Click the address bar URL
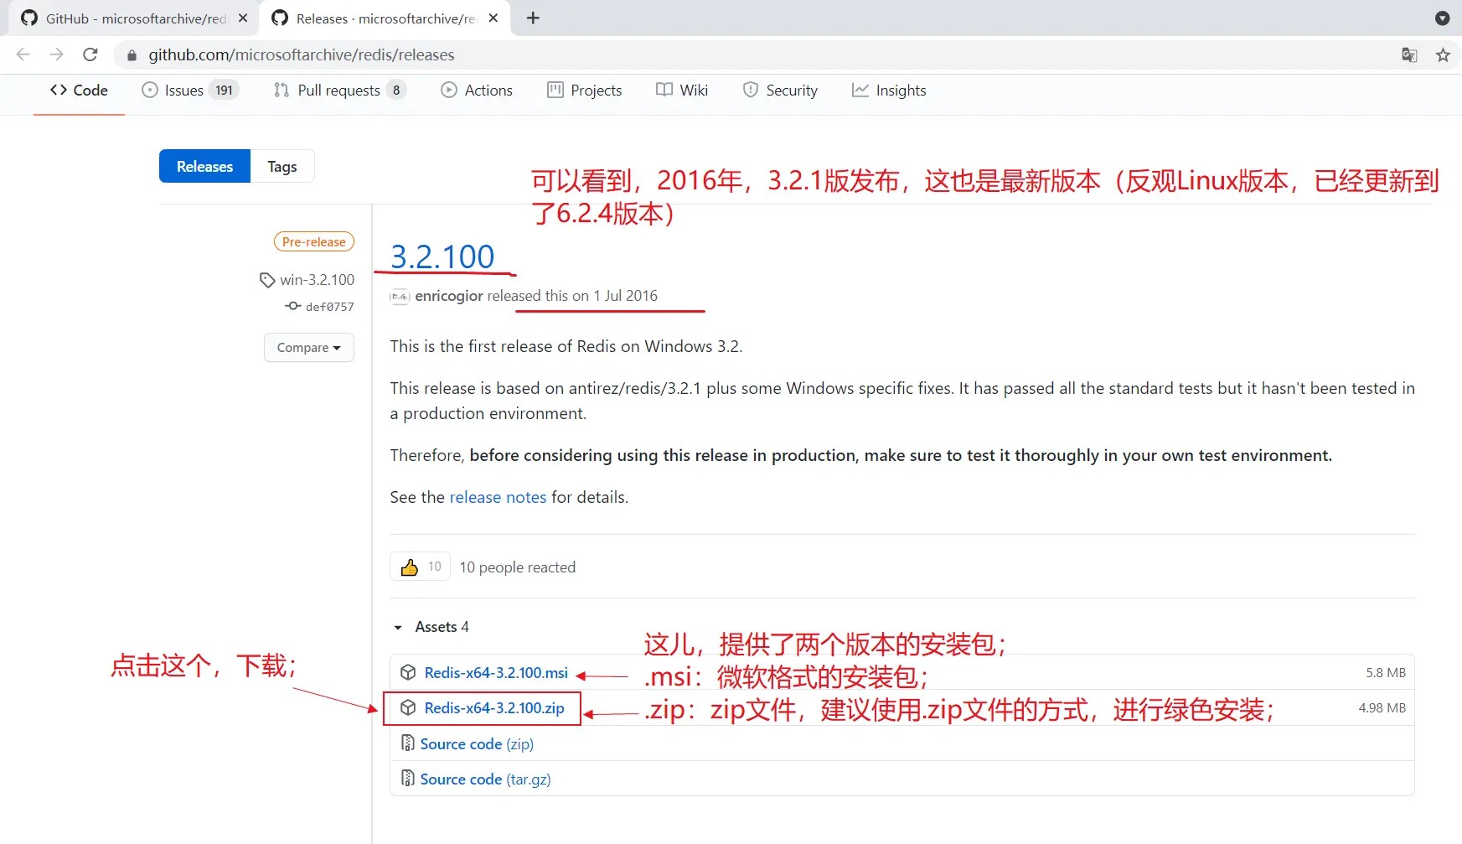This screenshot has width=1462, height=844. [x=302, y=55]
